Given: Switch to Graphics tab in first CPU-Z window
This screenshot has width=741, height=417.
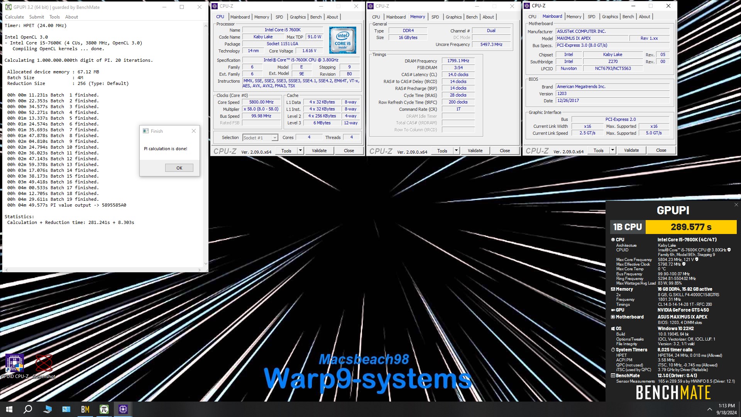Looking at the screenshot, I should click(298, 17).
